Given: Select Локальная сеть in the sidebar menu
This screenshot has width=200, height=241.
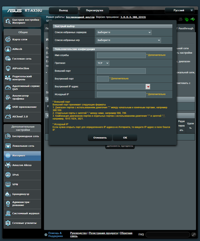Looking at the screenshot, I should (x=22, y=146).
